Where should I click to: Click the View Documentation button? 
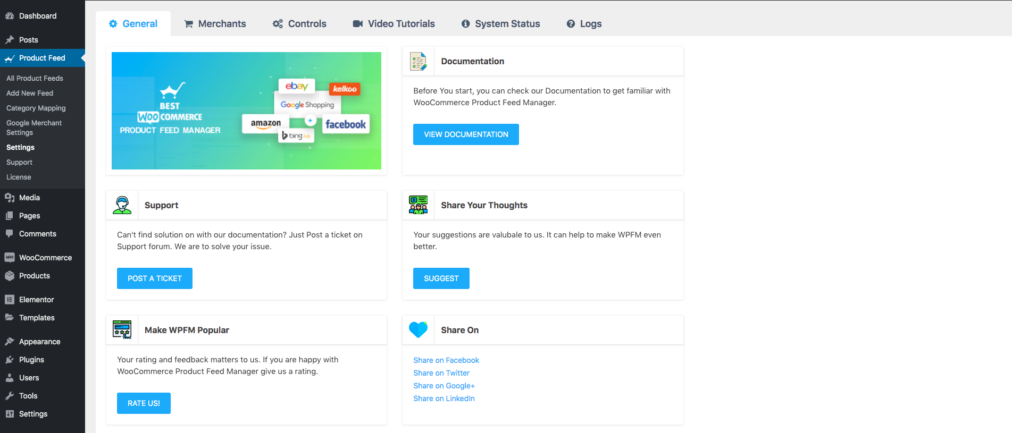pos(466,134)
